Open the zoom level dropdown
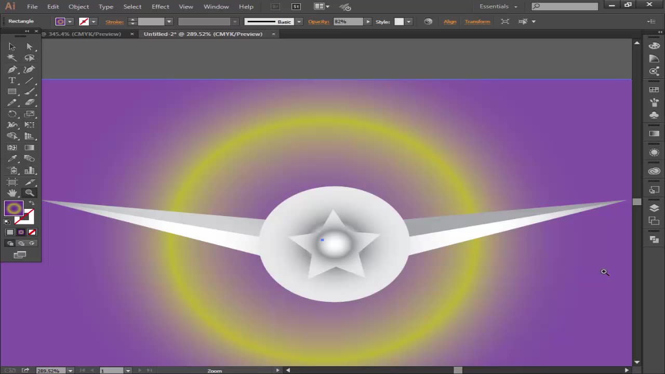Image resolution: width=665 pixels, height=374 pixels. click(x=70, y=370)
